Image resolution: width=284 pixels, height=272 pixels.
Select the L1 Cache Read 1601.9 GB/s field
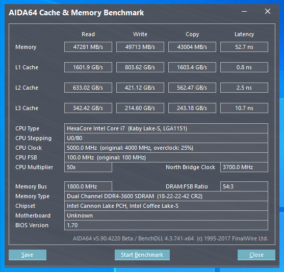pyautogui.click(x=88, y=67)
